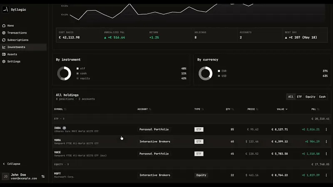Click the John Doe user name
333x187 pixels.
click(x=18, y=175)
